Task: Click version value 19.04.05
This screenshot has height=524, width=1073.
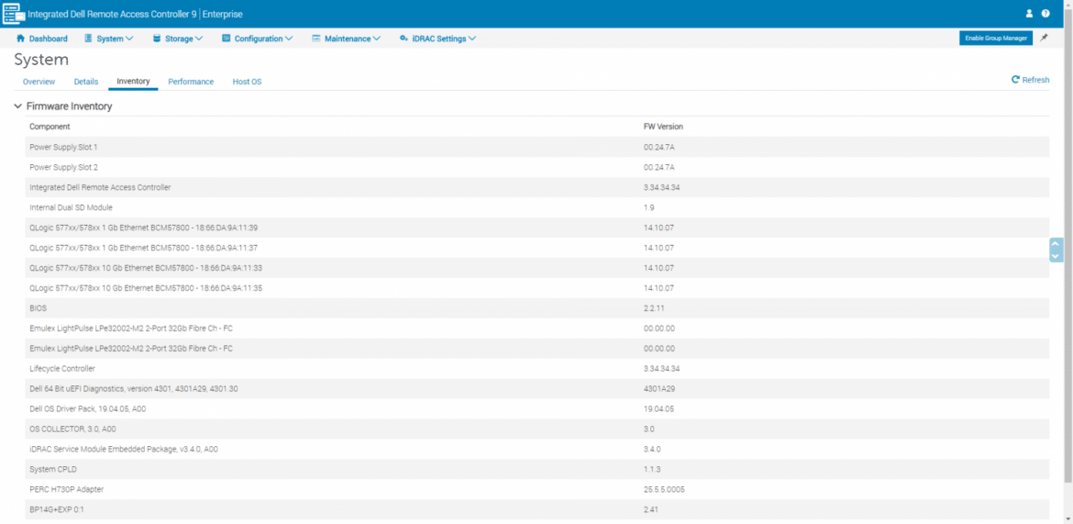Action: click(x=658, y=409)
